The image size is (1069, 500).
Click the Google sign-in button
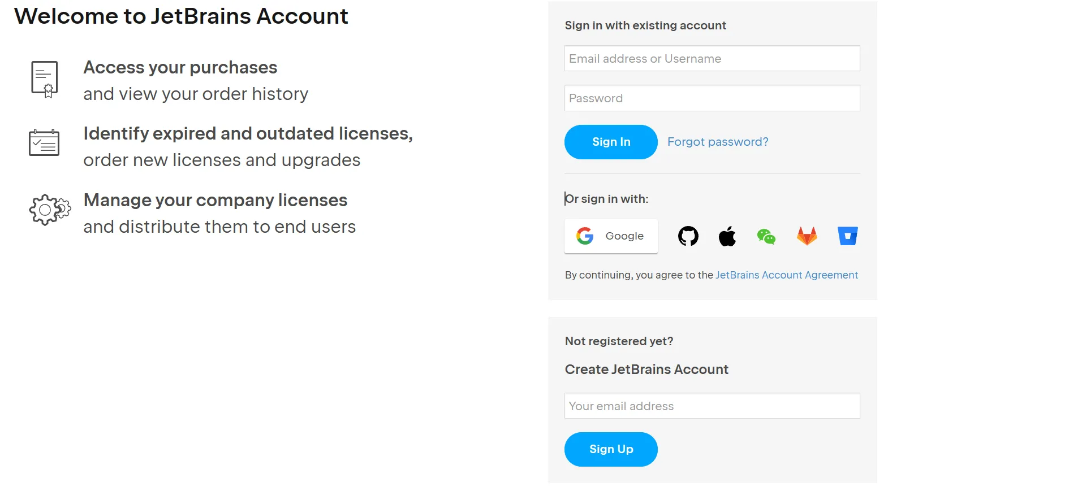[611, 236]
